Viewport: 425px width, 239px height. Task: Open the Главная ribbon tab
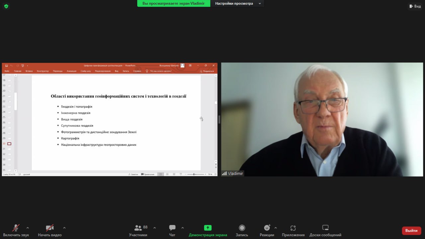click(x=18, y=71)
